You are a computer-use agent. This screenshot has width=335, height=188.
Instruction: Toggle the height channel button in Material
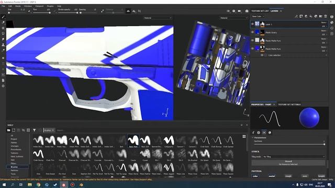pos(321,176)
